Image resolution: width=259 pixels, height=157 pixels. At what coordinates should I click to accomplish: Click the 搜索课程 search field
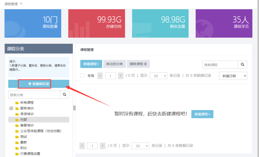(x=220, y=65)
